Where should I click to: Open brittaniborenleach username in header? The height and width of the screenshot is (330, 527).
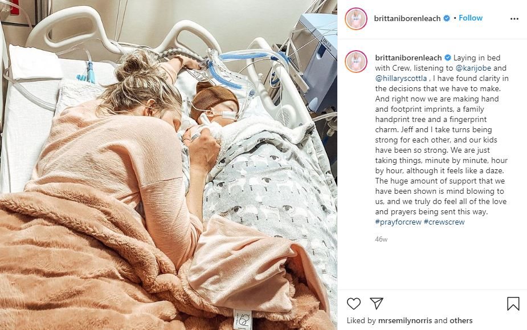pyautogui.click(x=407, y=18)
